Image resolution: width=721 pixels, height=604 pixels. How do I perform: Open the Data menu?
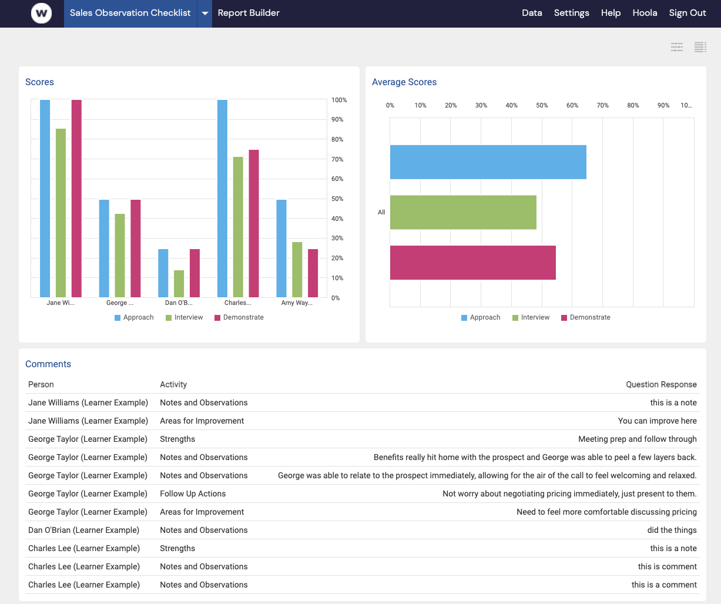coord(532,12)
